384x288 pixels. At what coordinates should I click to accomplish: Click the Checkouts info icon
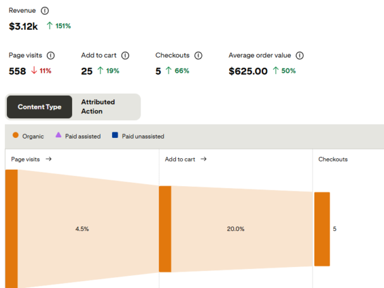coord(198,56)
